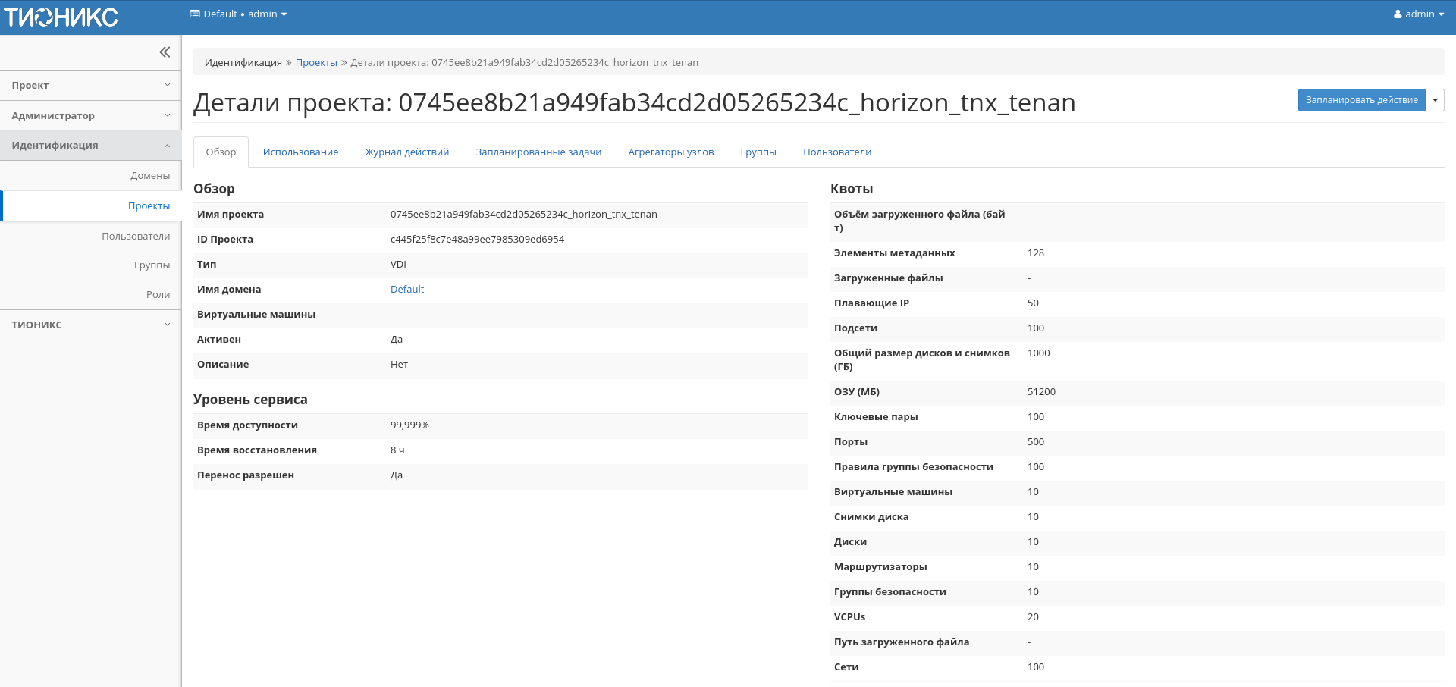Expand the Проект sidebar section
Image resolution: width=1456 pixels, height=687 pixels.
(x=90, y=86)
